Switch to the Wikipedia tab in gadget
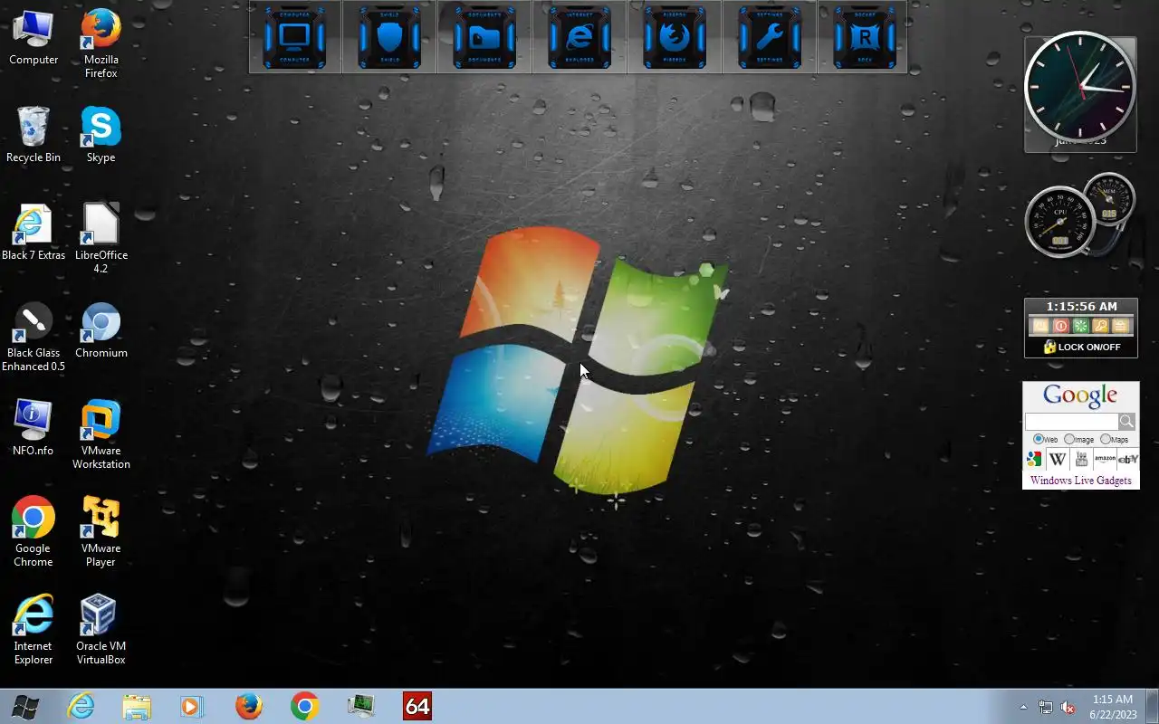Image resolution: width=1159 pixels, height=724 pixels. [x=1058, y=459]
